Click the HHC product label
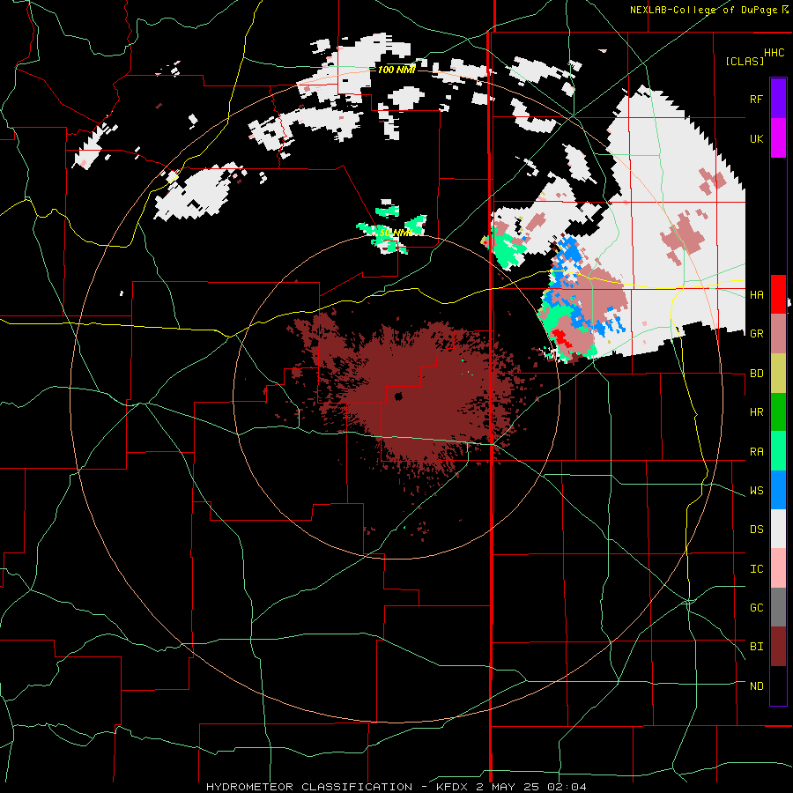 click(774, 53)
